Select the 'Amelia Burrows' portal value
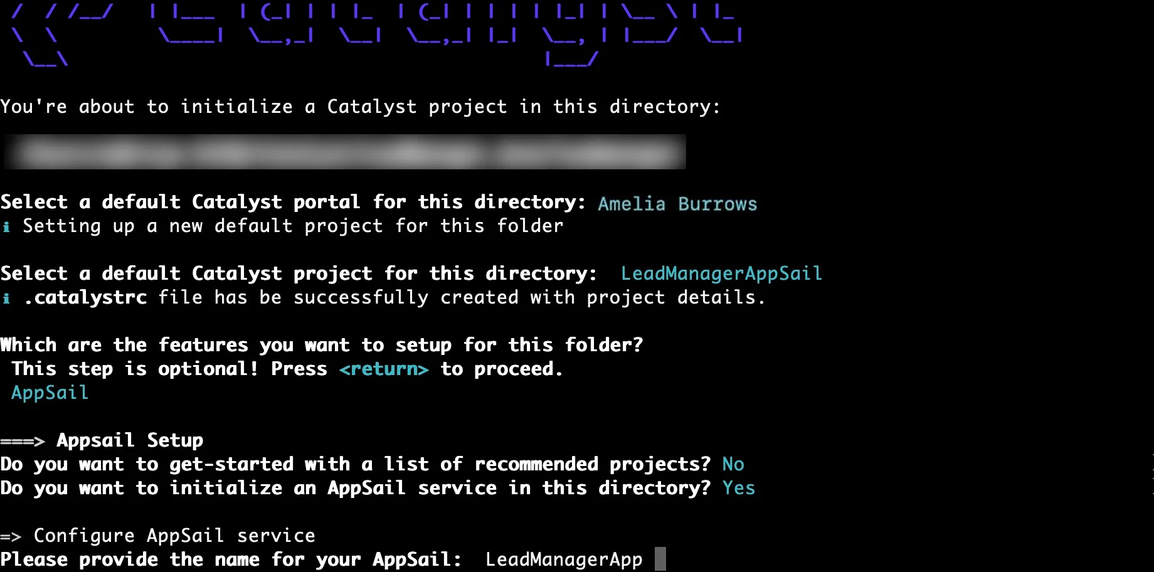 [x=677, y=204]
